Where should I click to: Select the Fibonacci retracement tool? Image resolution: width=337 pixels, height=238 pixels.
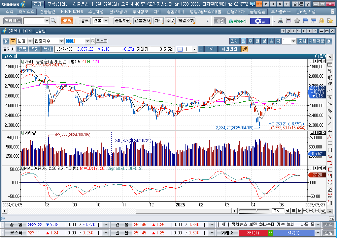[x=330, y=196]
